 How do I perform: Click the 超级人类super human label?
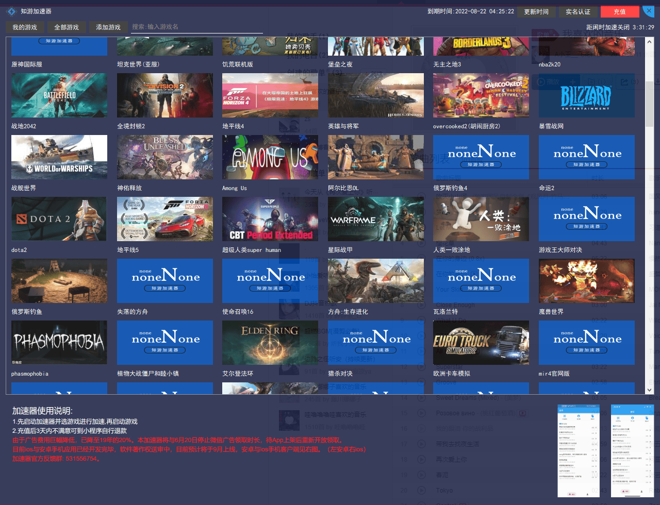click(252, 250)
